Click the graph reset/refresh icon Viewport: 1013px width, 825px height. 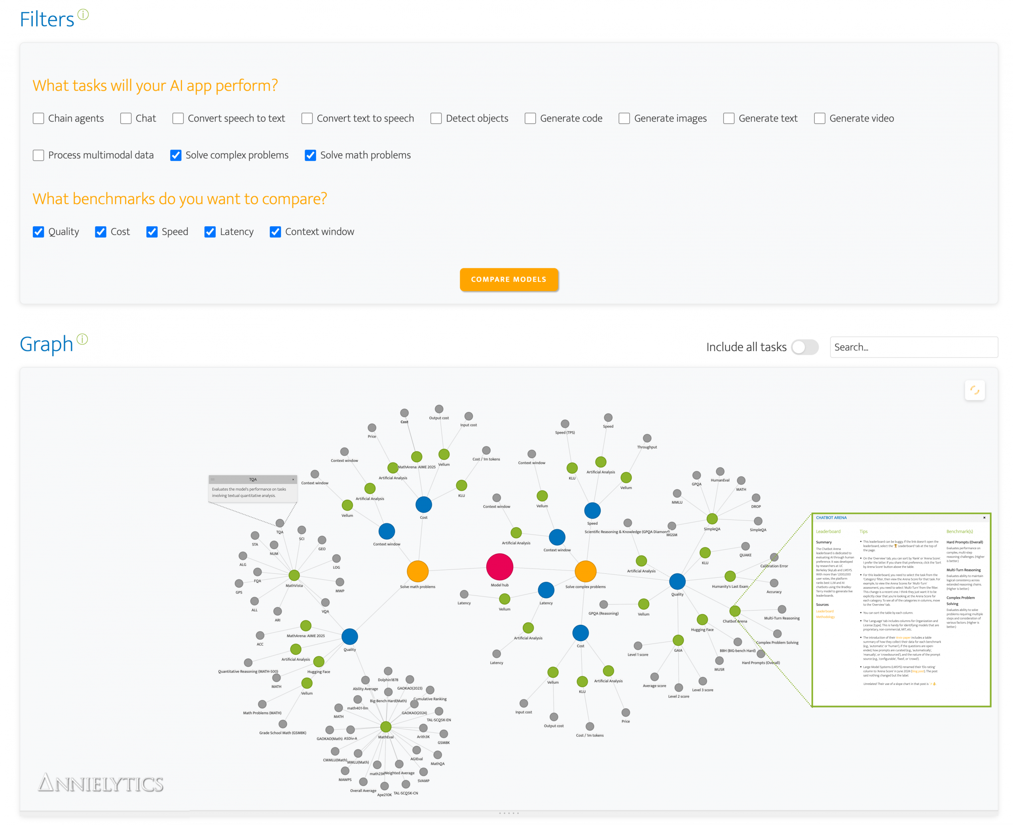tap(974, 390)
